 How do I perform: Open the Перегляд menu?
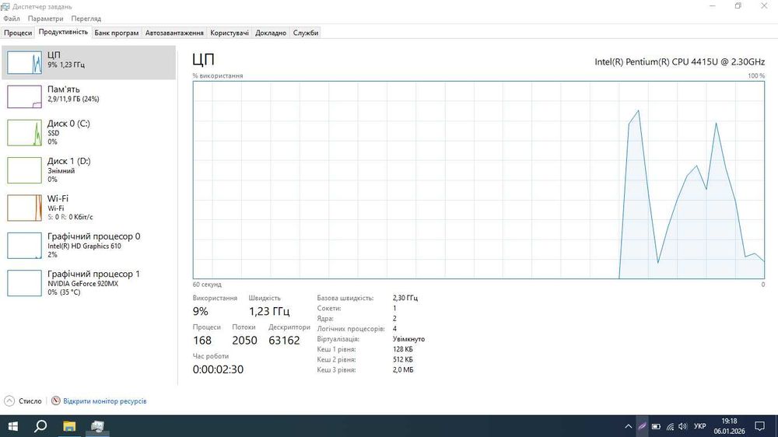[x=86, y=19]
